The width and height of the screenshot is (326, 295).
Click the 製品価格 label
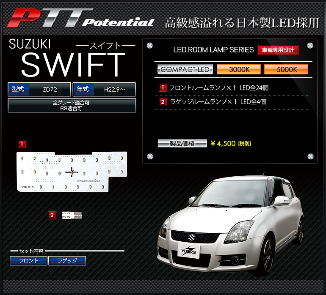click(x=182, y=143)
